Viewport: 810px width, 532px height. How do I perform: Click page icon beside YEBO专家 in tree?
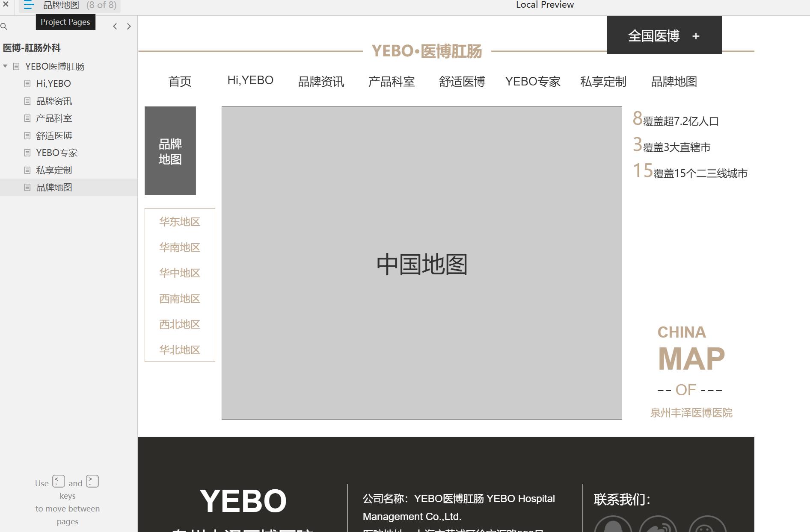tap(27, 153)
